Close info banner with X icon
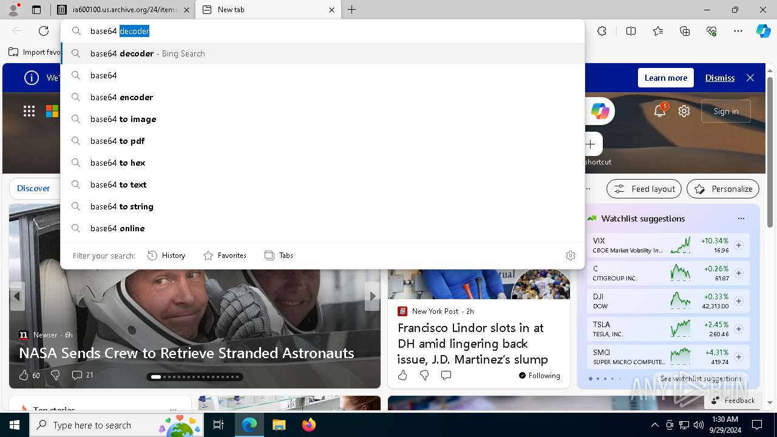The height and width of the screenshot is (437, 777). [750, 78]
